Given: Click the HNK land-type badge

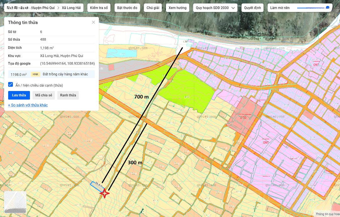Looking at the screenshot, I should [x=36, y=74].
